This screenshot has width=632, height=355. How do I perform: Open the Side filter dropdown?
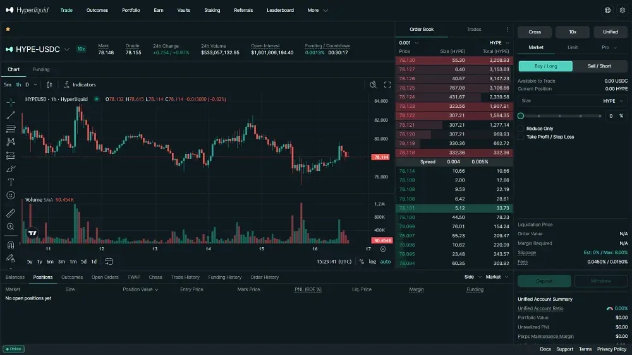(473, 277)
